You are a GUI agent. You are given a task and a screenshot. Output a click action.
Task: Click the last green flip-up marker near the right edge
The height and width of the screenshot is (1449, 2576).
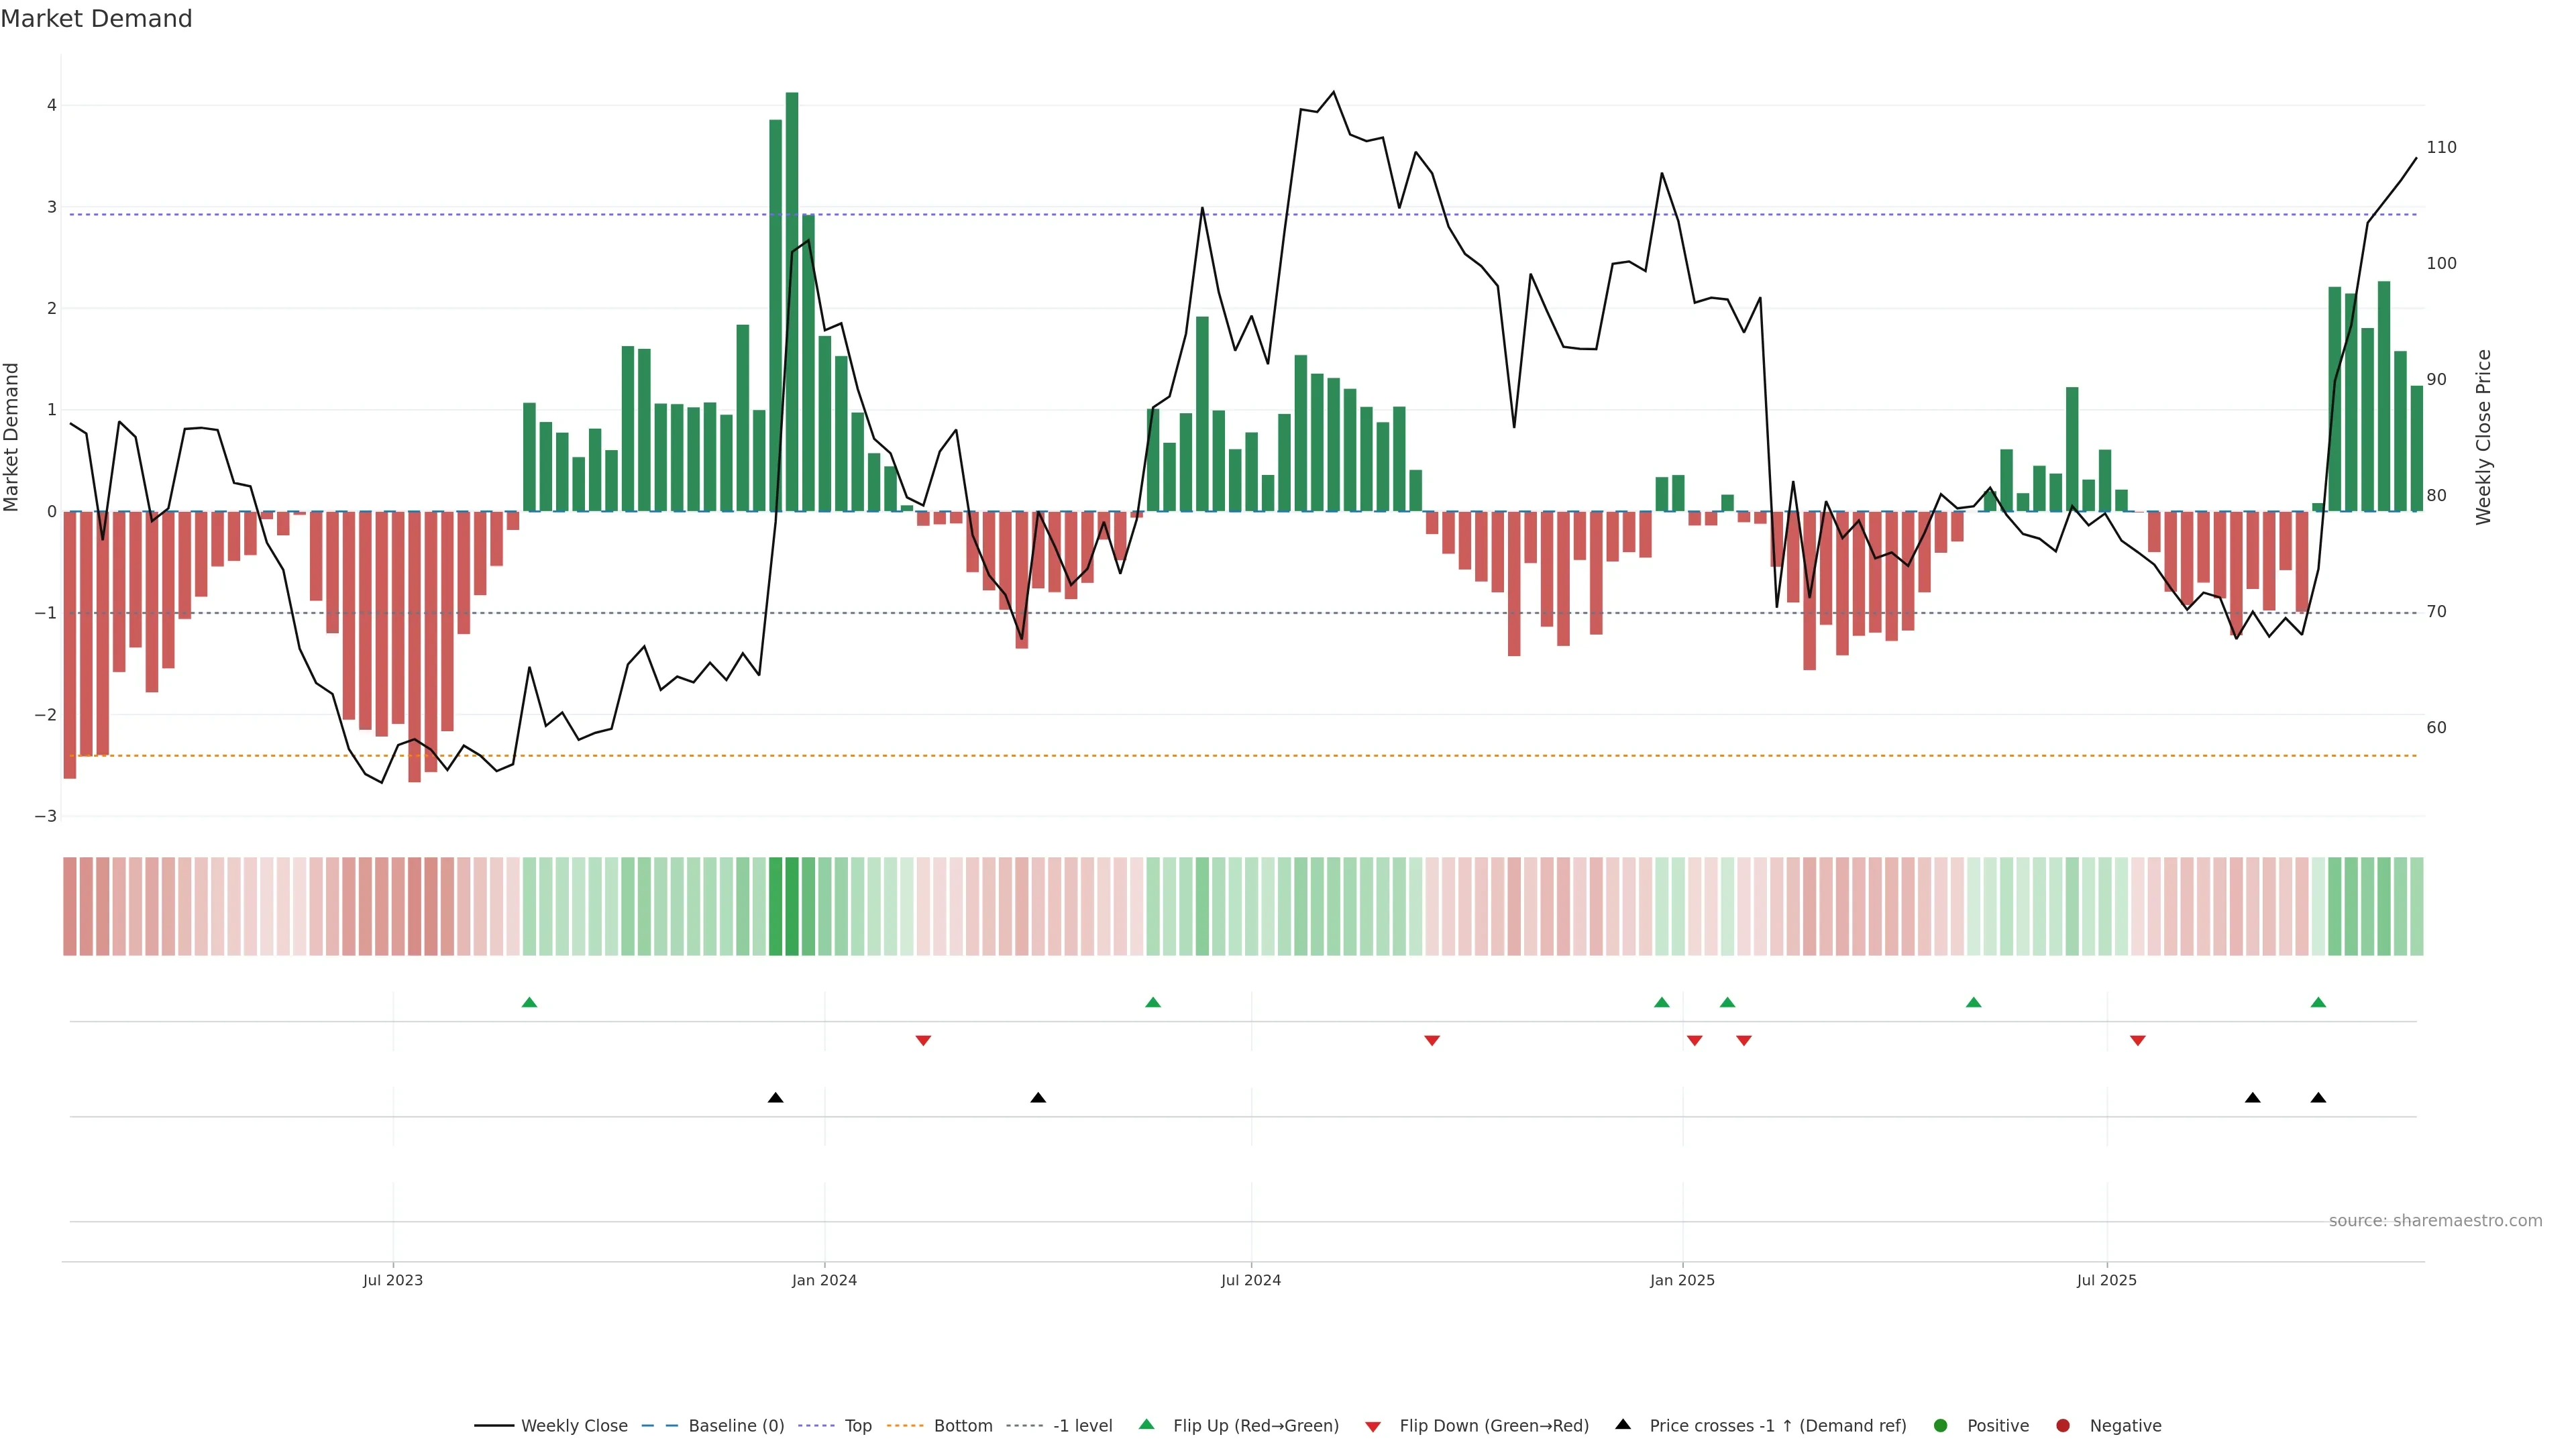pos(2318,1002)
